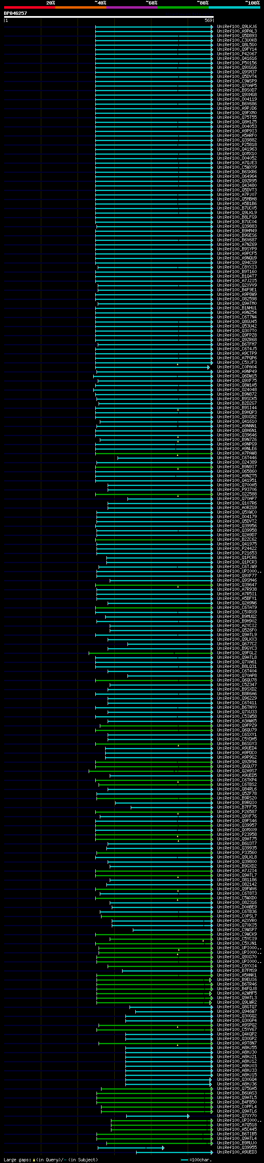This screenshot has width=264, height=1163.
Task: Click the UniRef100_P42067 label
Action: [x=237, y=54]
